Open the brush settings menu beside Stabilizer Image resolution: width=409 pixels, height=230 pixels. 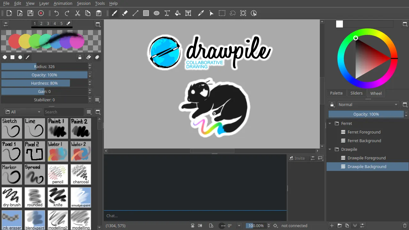pyautogui.click(x=97, y=100)
